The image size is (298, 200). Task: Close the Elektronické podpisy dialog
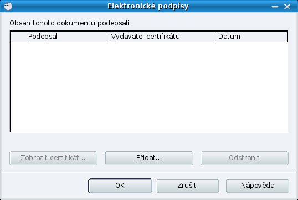click(x=287, y=7)
